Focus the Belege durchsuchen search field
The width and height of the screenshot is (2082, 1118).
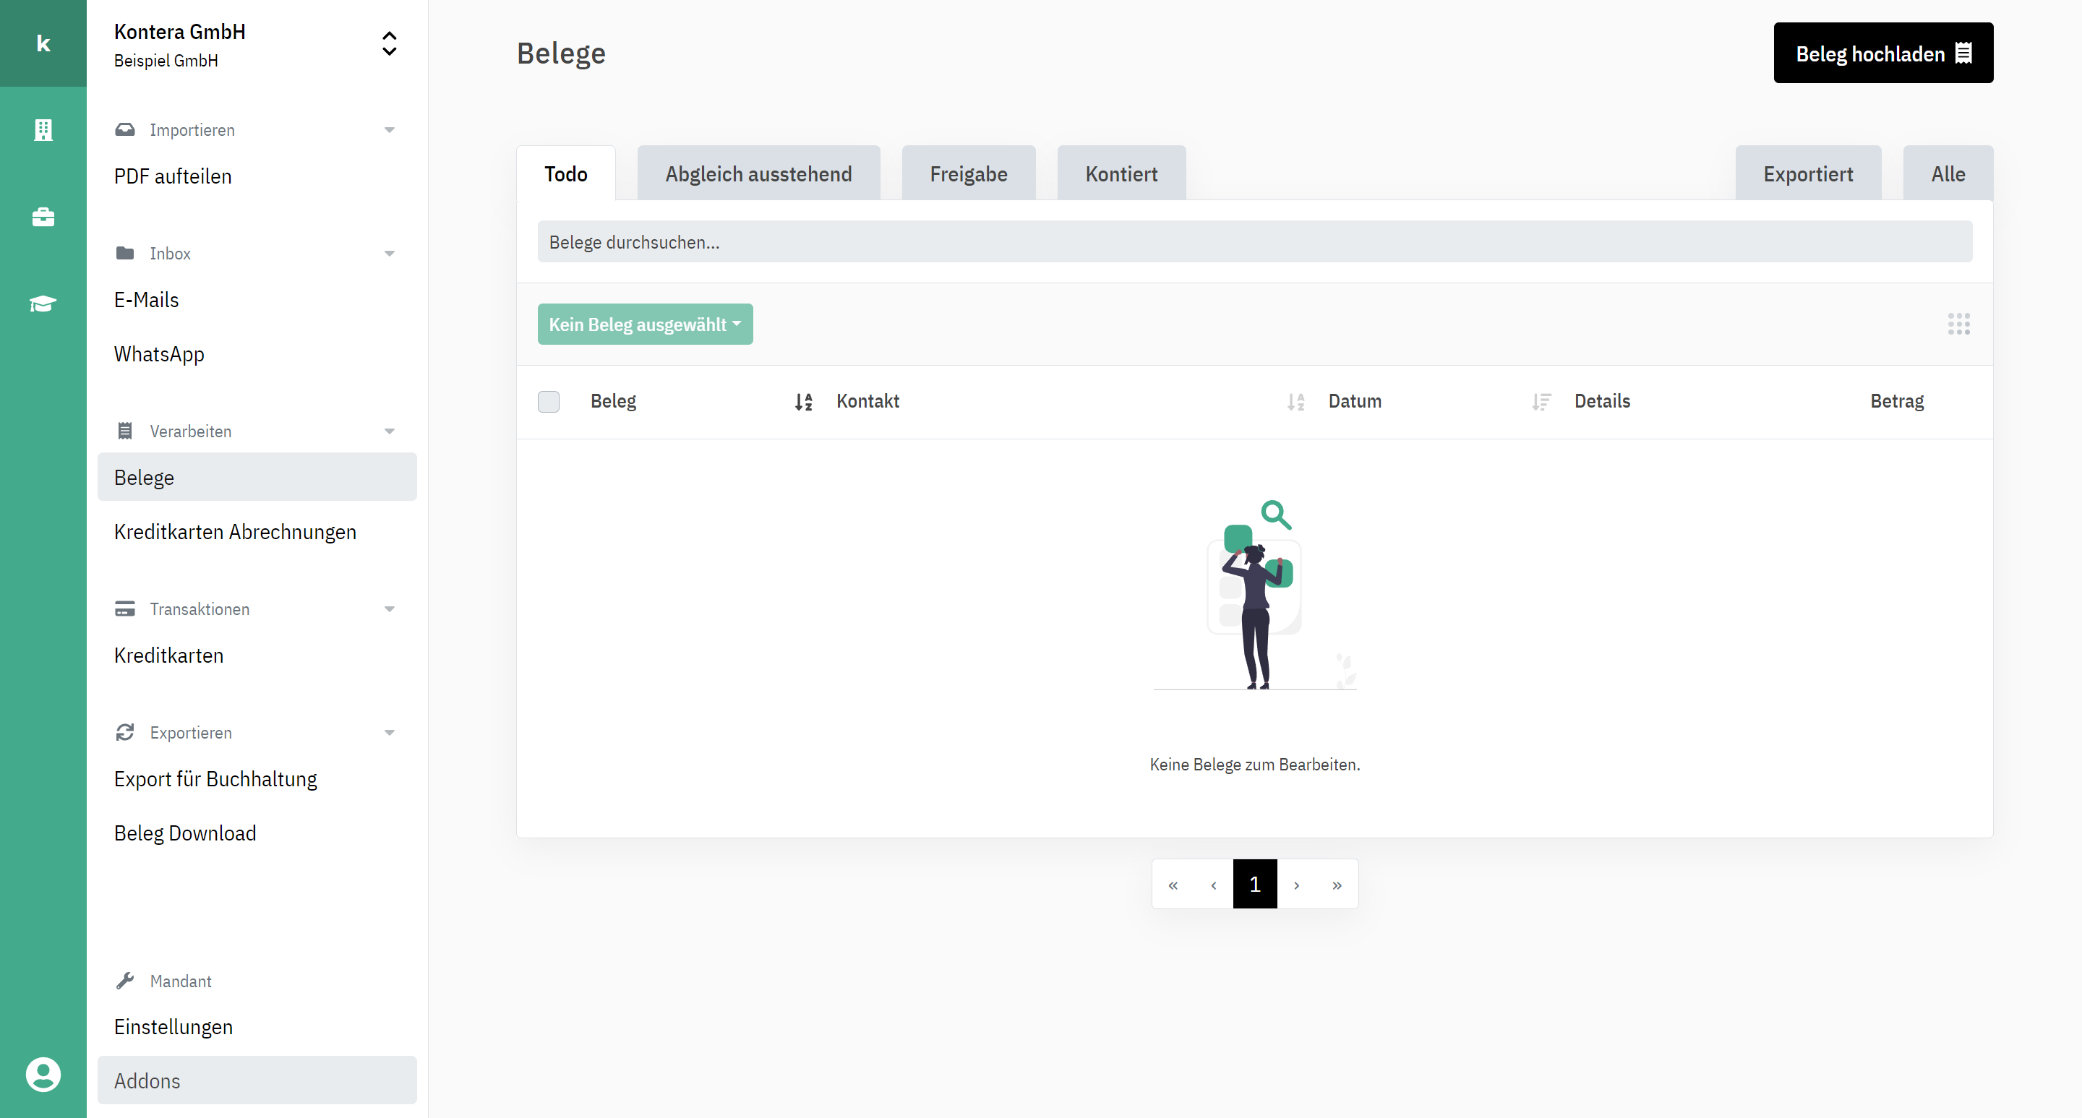click(x=1254, y=241)
